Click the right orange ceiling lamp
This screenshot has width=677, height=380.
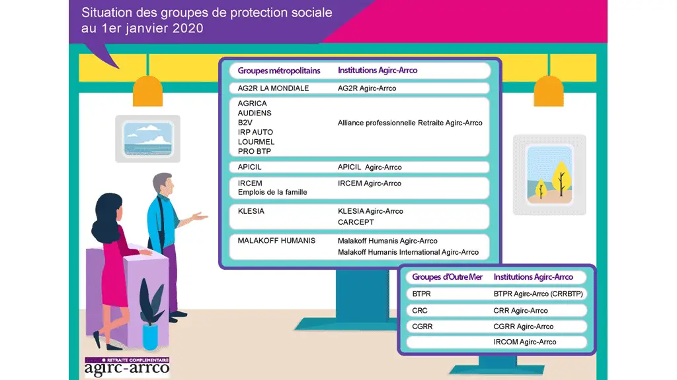click(x=549, y=91)
